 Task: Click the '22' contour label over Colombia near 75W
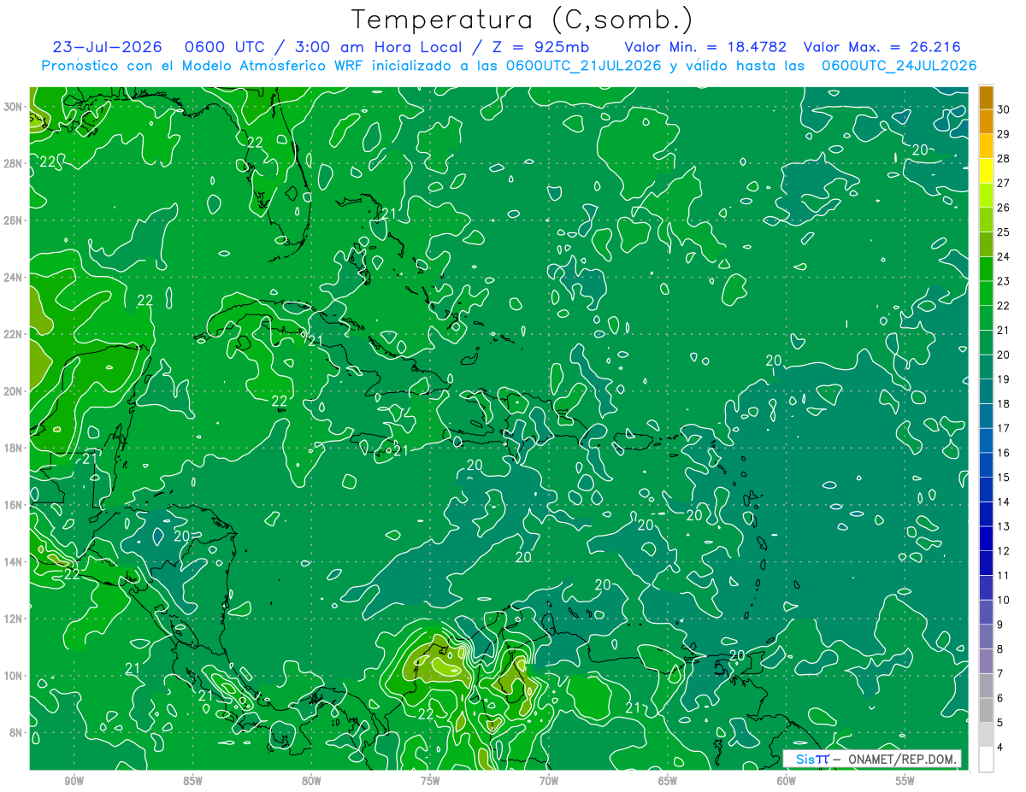(x=425, y=713)
